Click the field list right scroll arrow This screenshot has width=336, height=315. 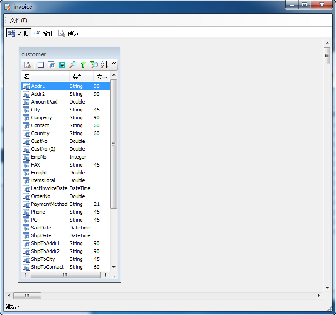click(x=106, y=275)
